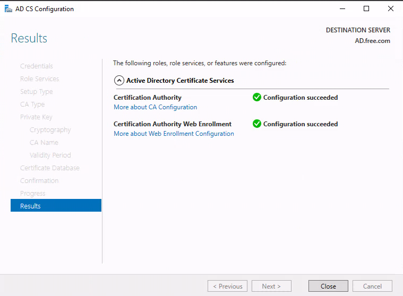
Task: Click the Results page heading
Action: click(x=29, y=38)
